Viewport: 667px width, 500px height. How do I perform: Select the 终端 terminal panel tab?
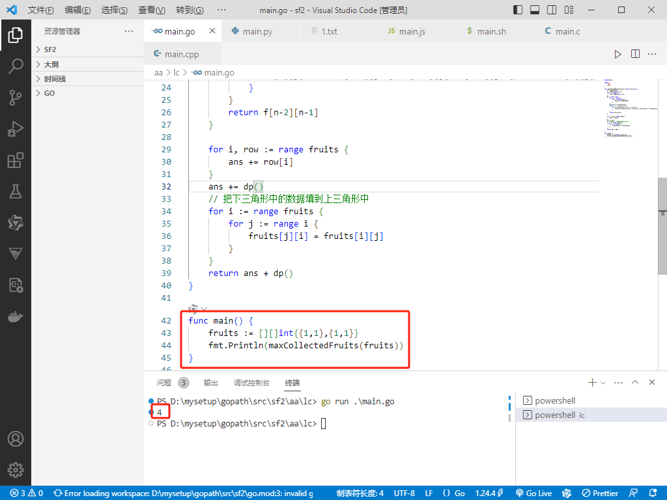click(x=292, y=383)
